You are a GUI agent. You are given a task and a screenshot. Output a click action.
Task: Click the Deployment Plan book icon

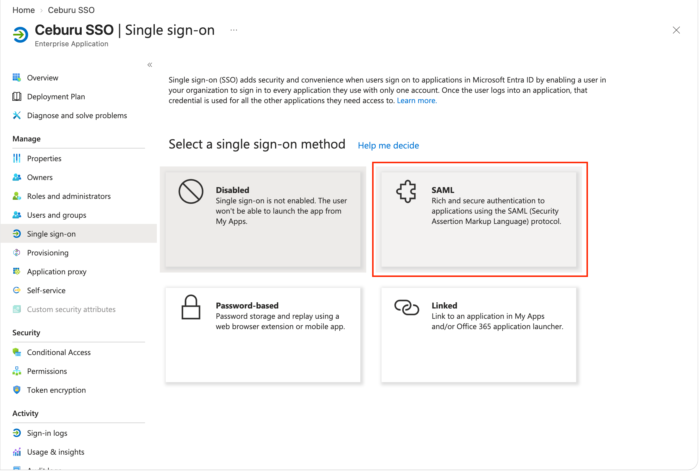17,97
